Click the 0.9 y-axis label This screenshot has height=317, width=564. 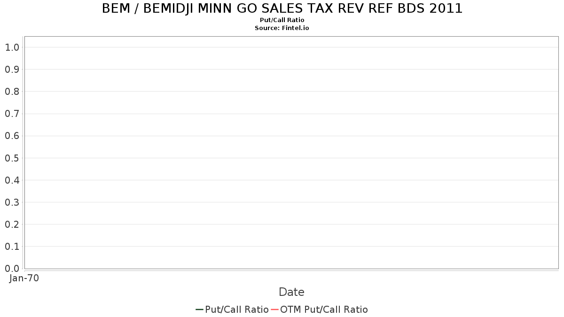click(x=12, y=70)
